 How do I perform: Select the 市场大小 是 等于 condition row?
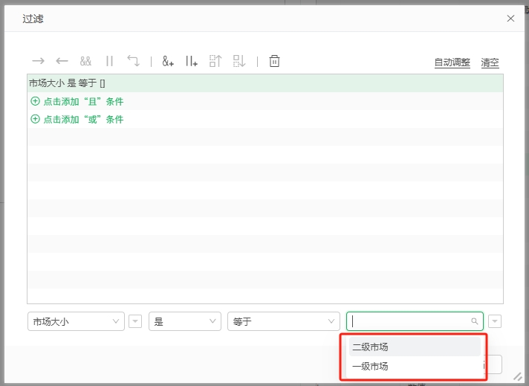tap(67, 83)
